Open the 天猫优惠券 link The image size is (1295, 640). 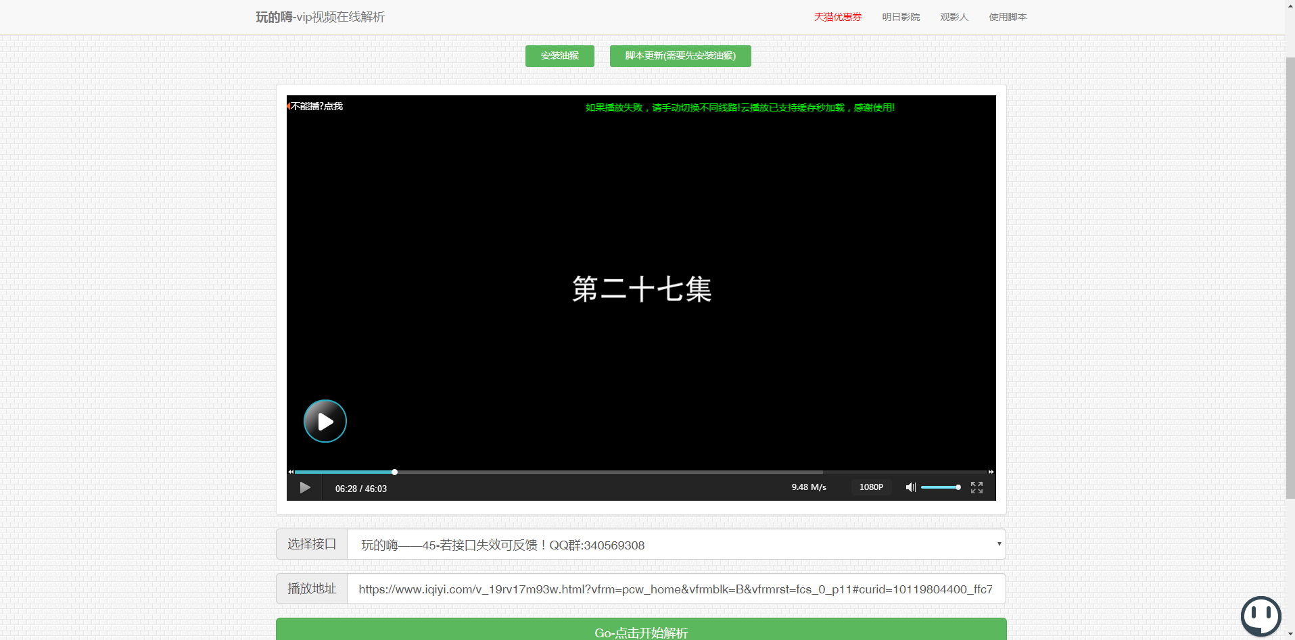click(x=838, y=17)
